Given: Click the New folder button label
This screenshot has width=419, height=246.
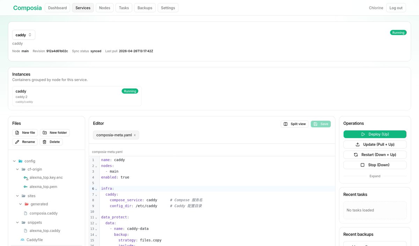Looking at the screenshot, I should tap(58, 133).
